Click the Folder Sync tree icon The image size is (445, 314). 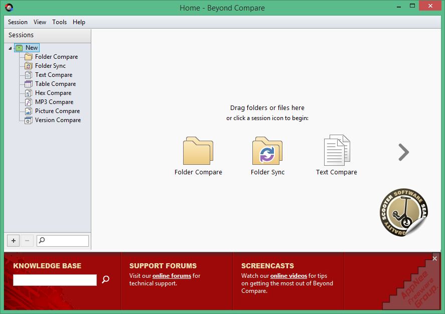[x=29, y=66]
